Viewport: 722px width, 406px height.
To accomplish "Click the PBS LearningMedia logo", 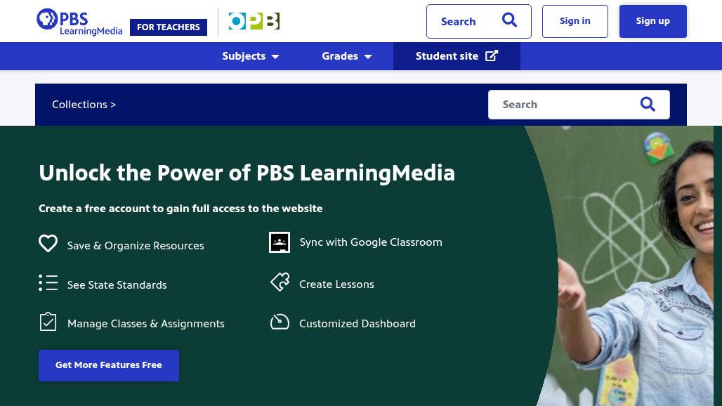I will click(x=79, y=22).
